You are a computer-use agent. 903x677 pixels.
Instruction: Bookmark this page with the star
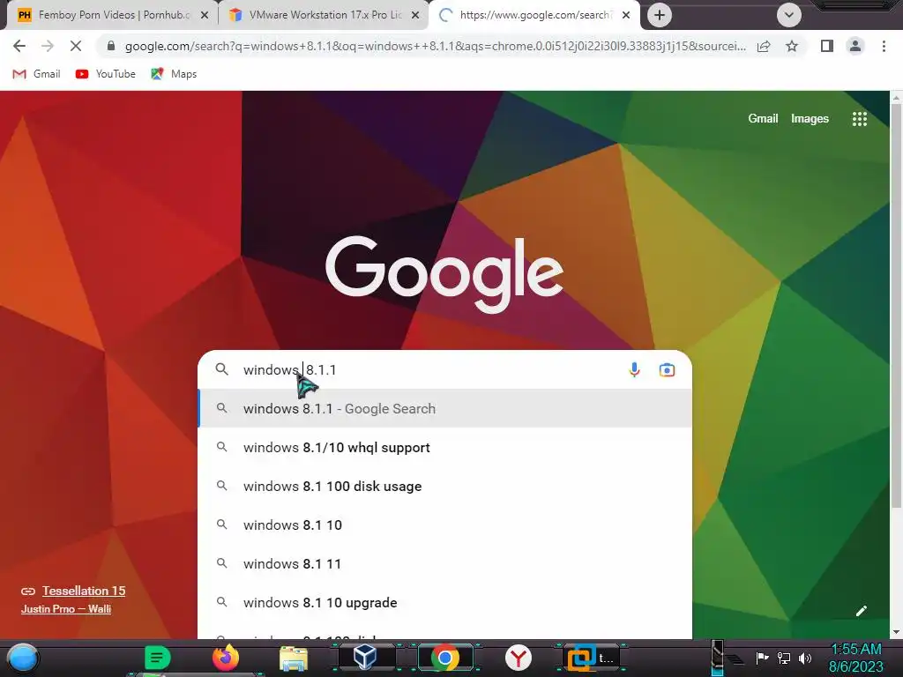click(792, 46)
